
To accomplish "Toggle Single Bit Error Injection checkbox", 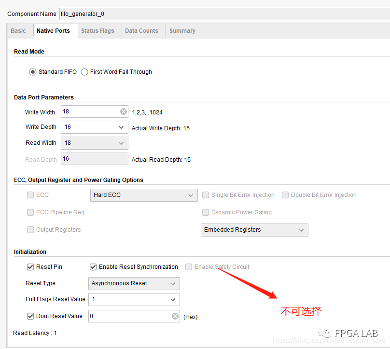I will tap(206, 195).
